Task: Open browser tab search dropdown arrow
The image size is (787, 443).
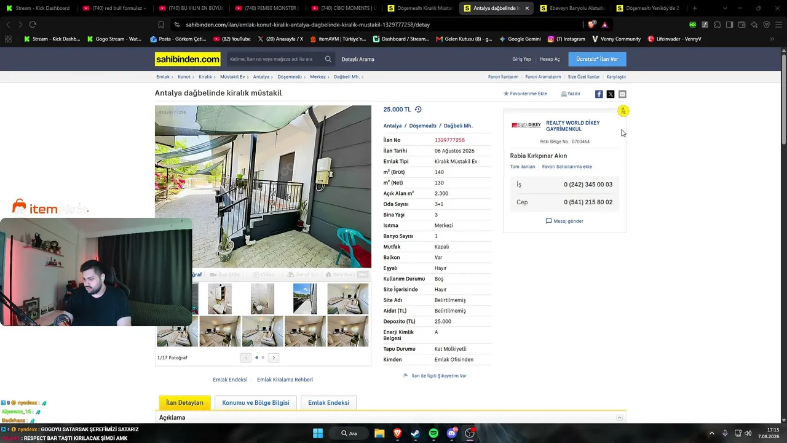Action: point(725,8)
